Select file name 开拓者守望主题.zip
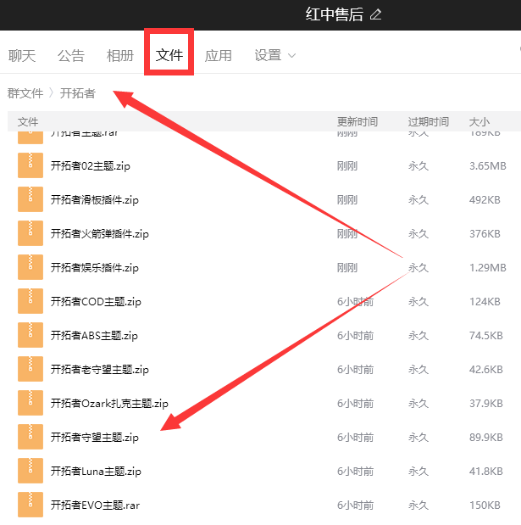Image resolution: width=521 pixels, height=525 pixels. coord(95,438)
